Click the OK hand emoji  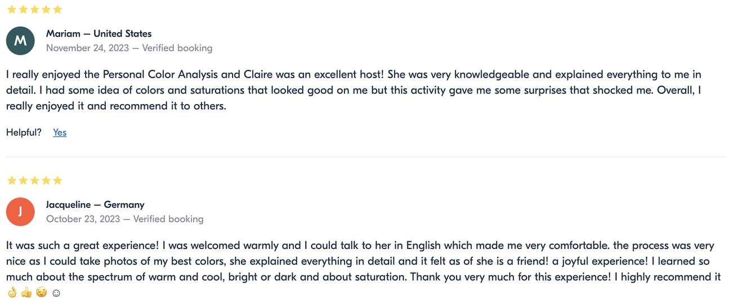coord(12,293)
